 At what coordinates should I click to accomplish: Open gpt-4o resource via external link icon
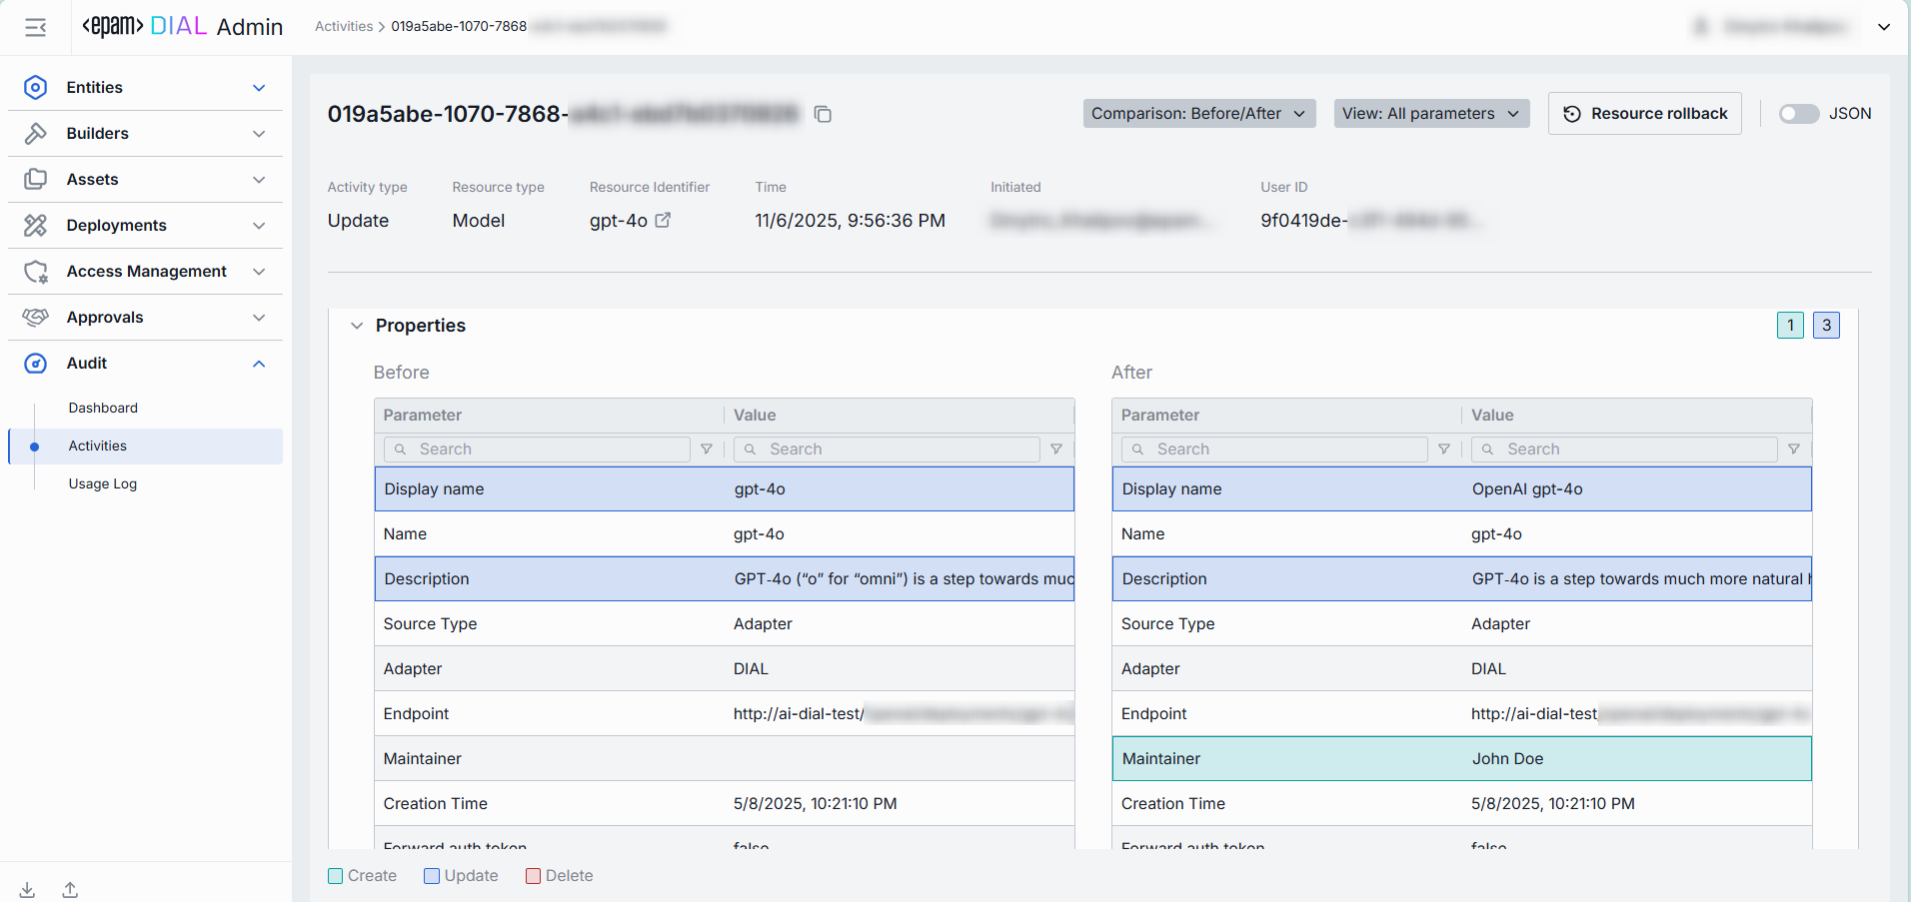(x=663, y=220)
